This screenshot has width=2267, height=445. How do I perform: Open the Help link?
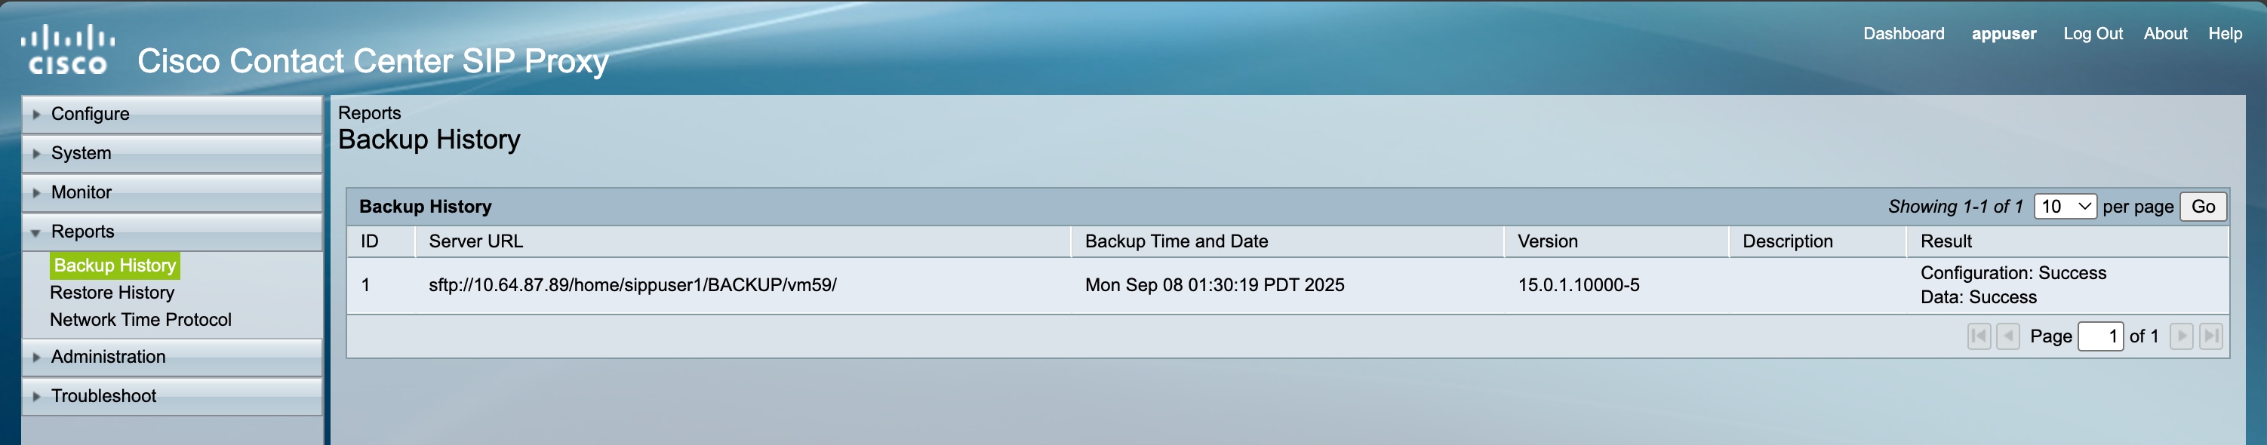click(x=2224, y=34)
